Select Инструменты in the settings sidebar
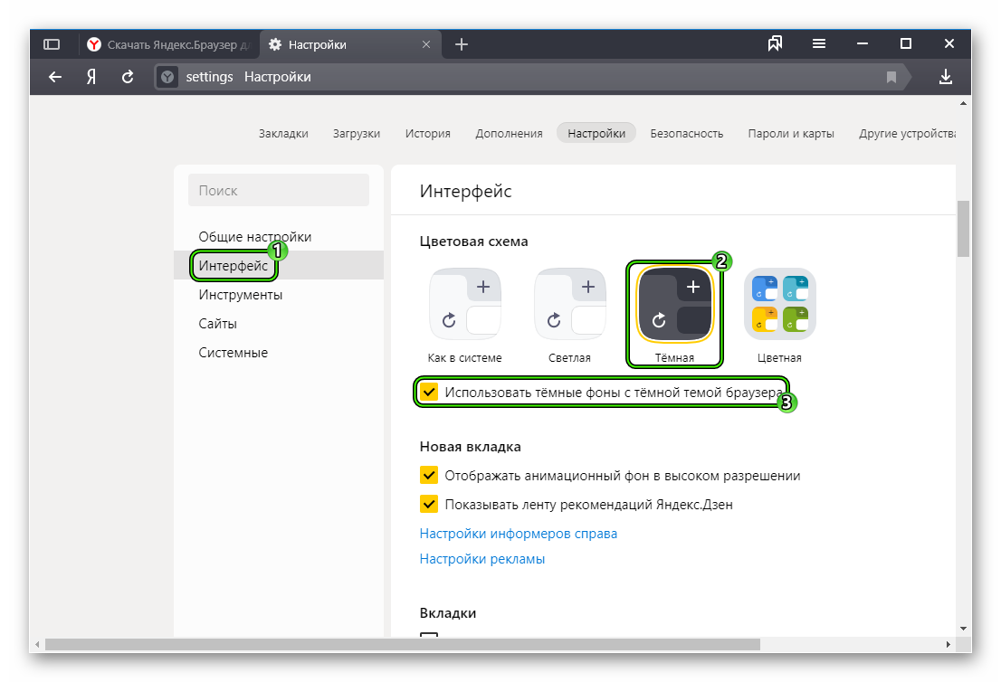1001x682 pixels. [x=241, y=295]
